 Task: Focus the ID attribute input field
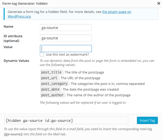pyautogui.click(x=66, y=38)
